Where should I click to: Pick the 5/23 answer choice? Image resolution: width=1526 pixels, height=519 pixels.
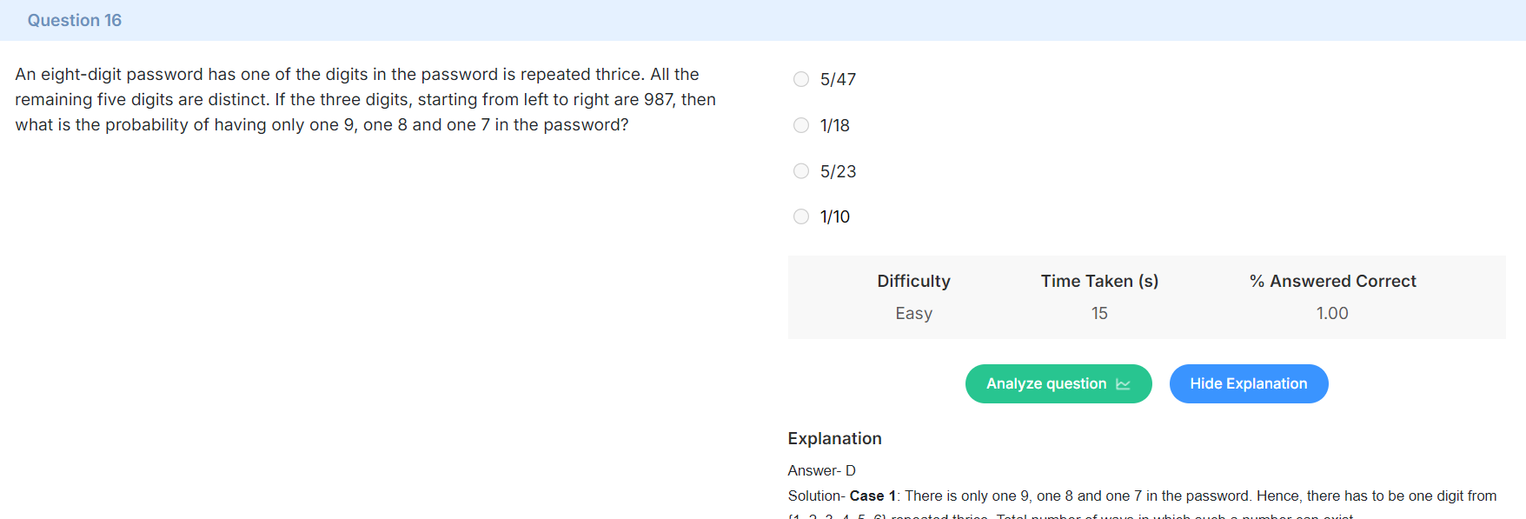tap(801, 171)
